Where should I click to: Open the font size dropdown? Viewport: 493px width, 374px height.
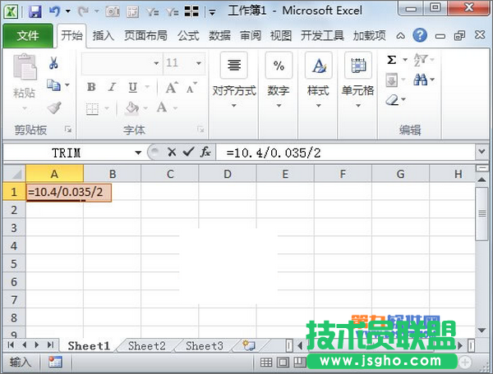tap(199, 63)
